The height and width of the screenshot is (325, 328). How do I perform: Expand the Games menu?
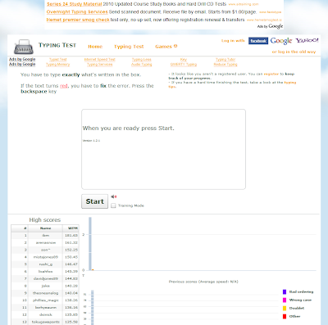tap(166, 47)
